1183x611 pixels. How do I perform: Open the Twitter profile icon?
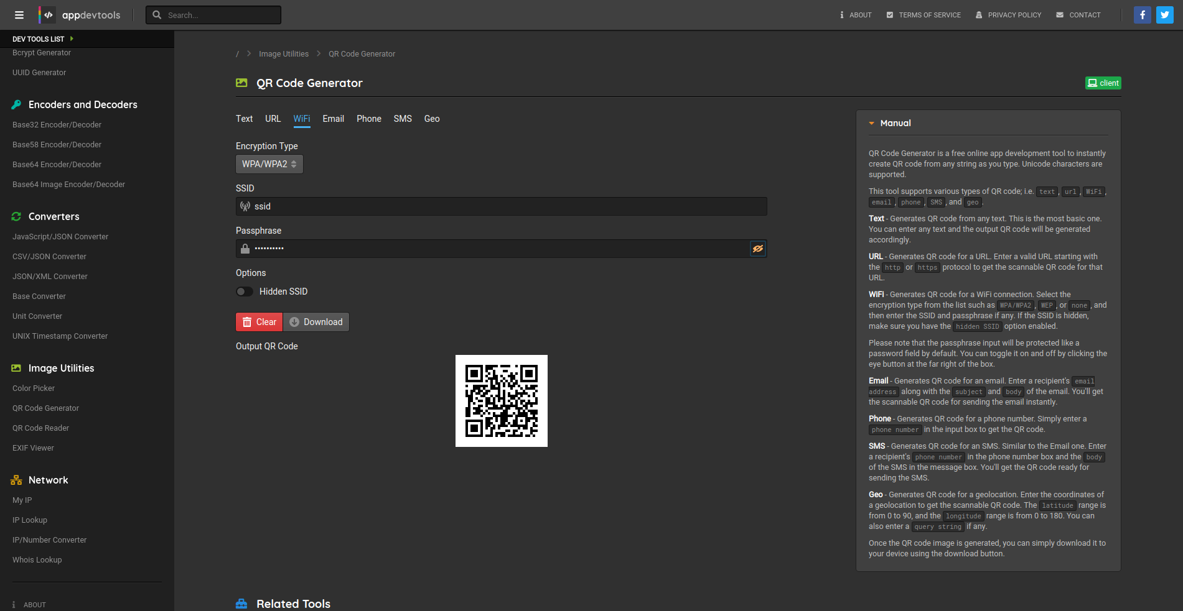[x=1164, y=15]
